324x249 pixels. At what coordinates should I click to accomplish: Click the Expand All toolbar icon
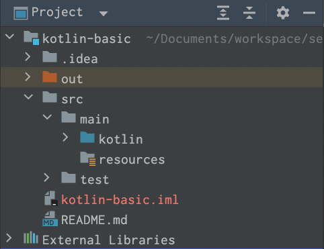click(x=223, y=13)
